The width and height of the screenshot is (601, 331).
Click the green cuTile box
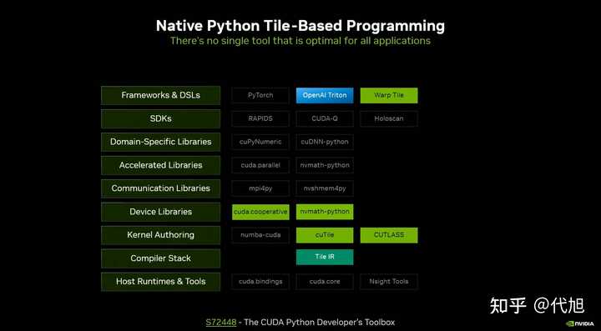325,235
